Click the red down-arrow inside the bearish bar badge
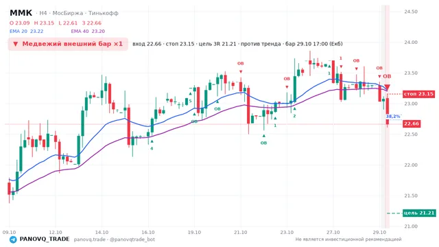This screenshot has width=439, height=247. [x=16, y=44]
